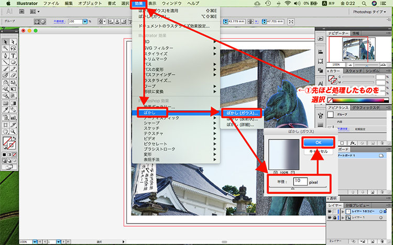Toggle the lock on レイヤー 1
This screenshot has width=393, height=245.
coord(334,217)
